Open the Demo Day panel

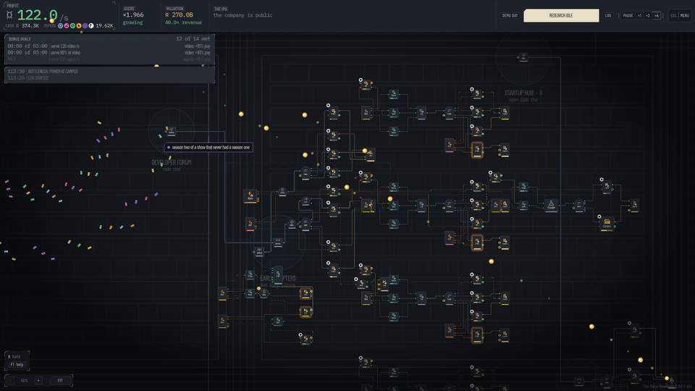point(510,15)
